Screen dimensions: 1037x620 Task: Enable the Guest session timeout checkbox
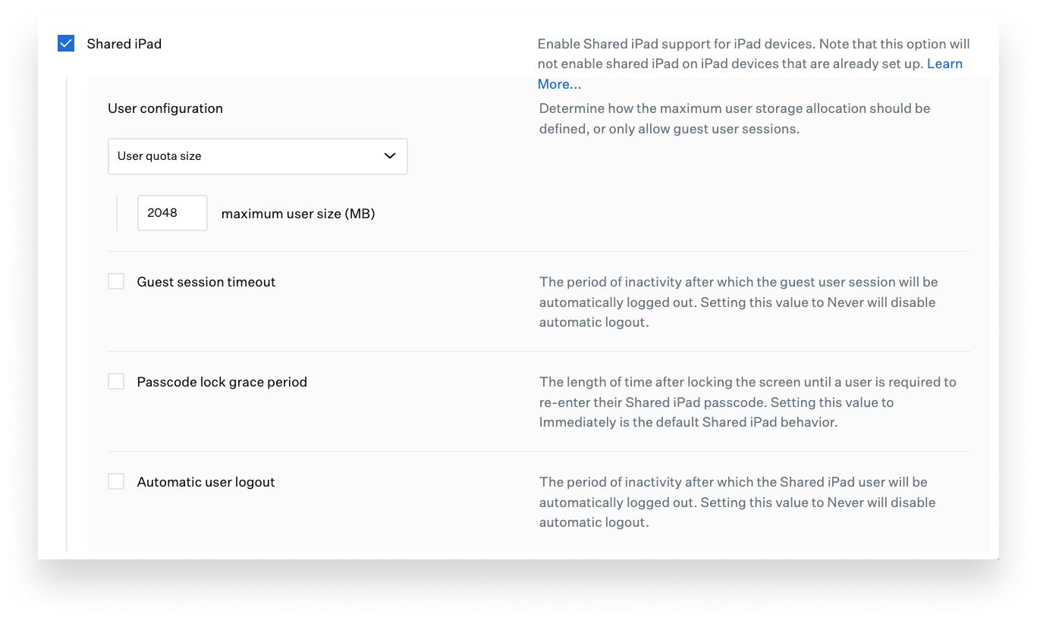coord(116,282)
